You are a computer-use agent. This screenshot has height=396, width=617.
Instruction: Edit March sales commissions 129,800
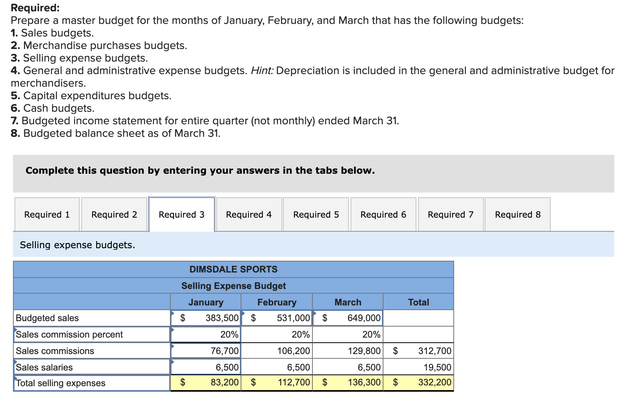pyautogui.click(x=348, y=351)
